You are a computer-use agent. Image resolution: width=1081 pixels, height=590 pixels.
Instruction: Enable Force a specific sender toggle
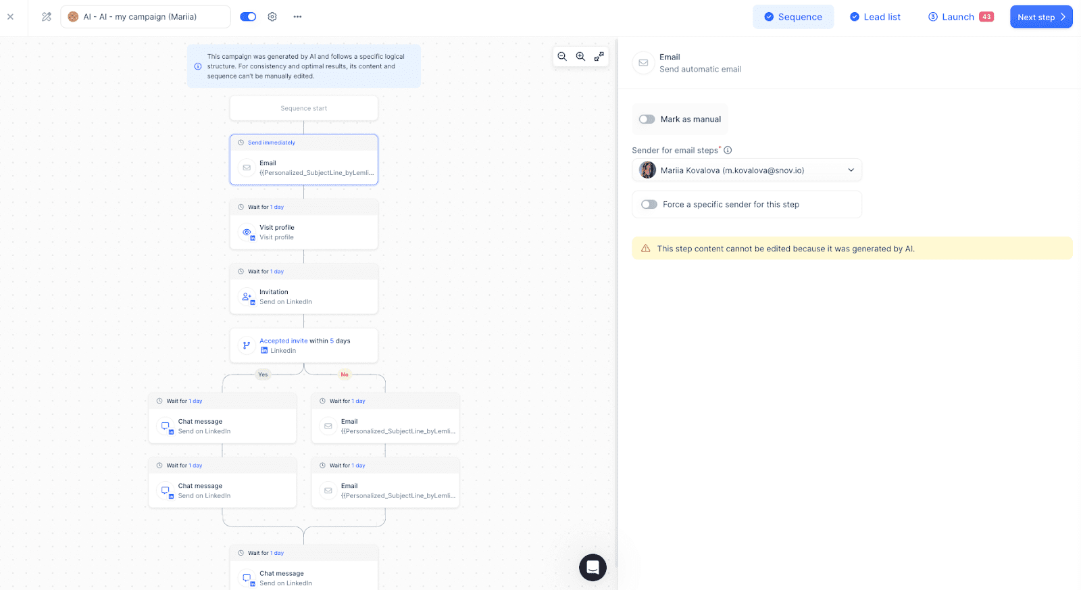tap(649, 205)
